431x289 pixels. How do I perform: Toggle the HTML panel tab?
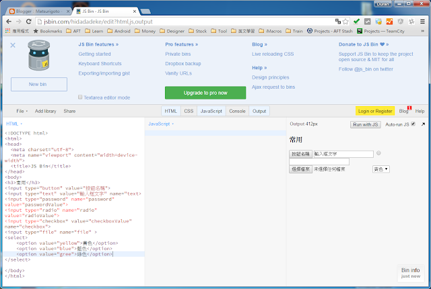tap(170, 111)
